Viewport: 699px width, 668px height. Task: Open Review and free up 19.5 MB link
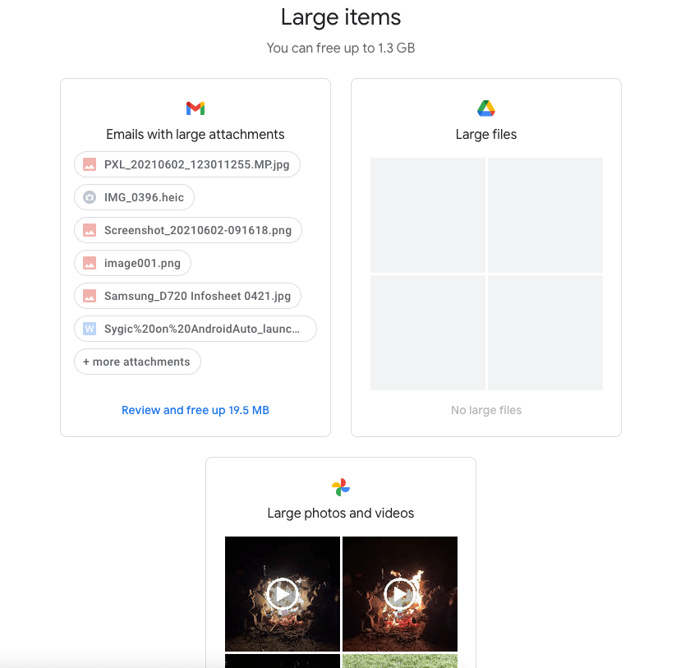pos(195,410)
